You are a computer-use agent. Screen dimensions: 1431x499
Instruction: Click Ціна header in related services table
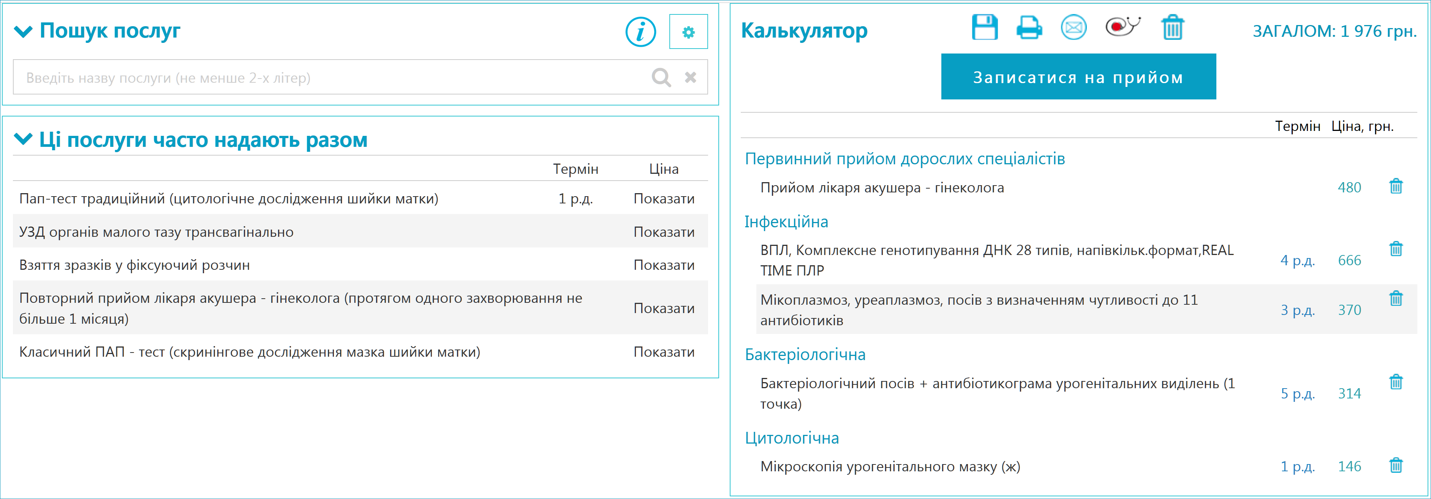[x=664, y=169]
